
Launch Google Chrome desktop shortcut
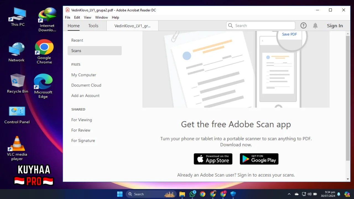(x=44, y=52)
